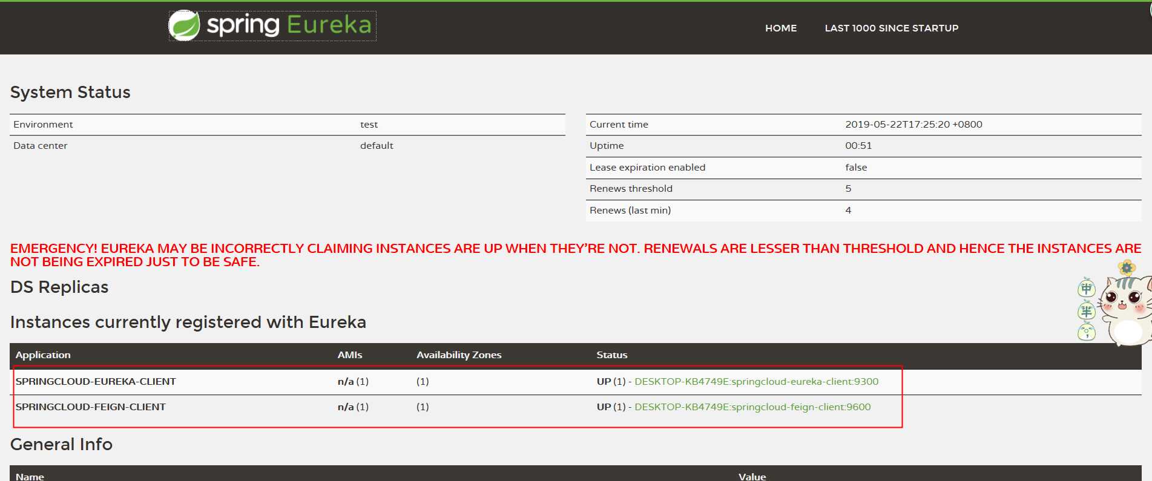This screenshot has height=481, width=1152.
Task: Click the Lease expiration enabled label
Action: pos(647,167)
